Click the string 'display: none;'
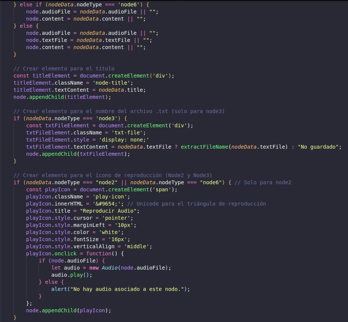The width and height of the screenshot is (348, 322). [124, 140]
